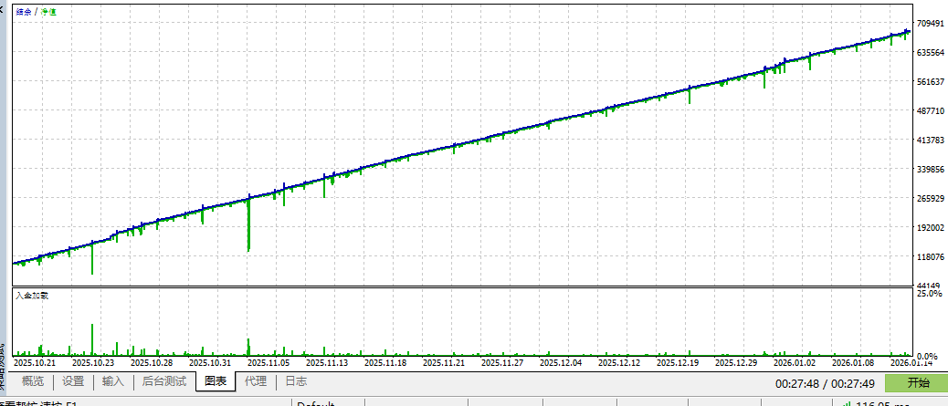Click the 2025.10.23 date label
Screen dimensions: 948x406
93,363
